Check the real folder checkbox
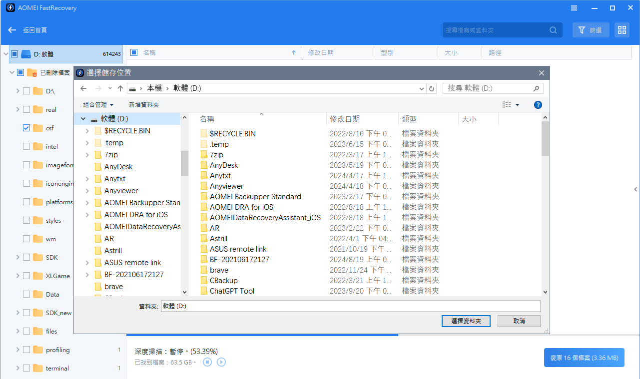The height and width of the screenshot is (379, 640). point(26,109)
